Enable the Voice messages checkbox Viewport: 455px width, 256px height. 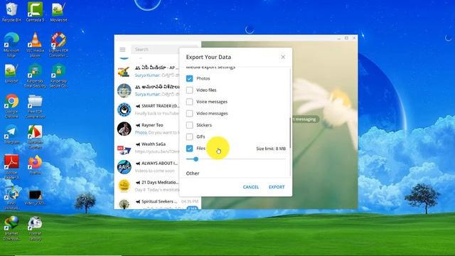189,102
